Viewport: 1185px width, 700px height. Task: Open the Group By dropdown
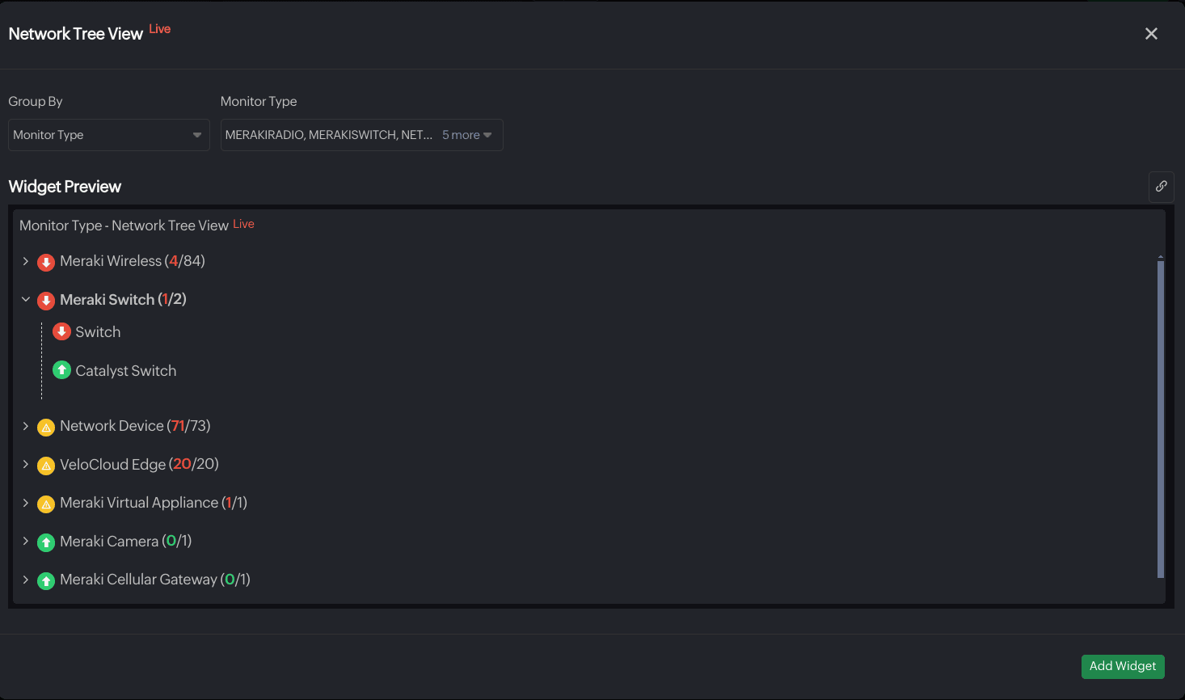(108, 135)
